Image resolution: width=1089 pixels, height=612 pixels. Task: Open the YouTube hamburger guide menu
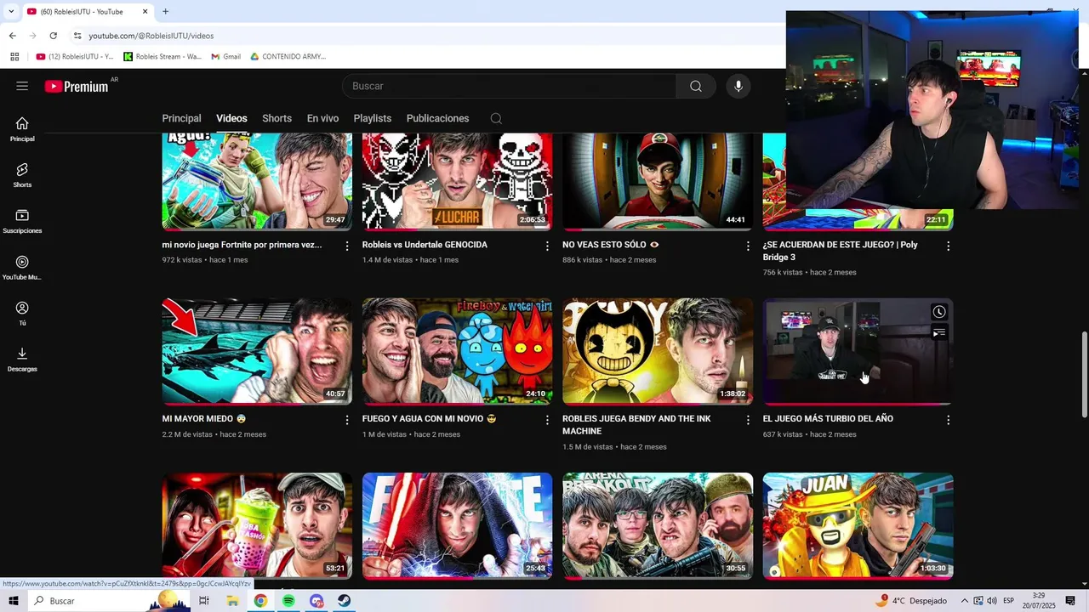(x=22, y=86)
